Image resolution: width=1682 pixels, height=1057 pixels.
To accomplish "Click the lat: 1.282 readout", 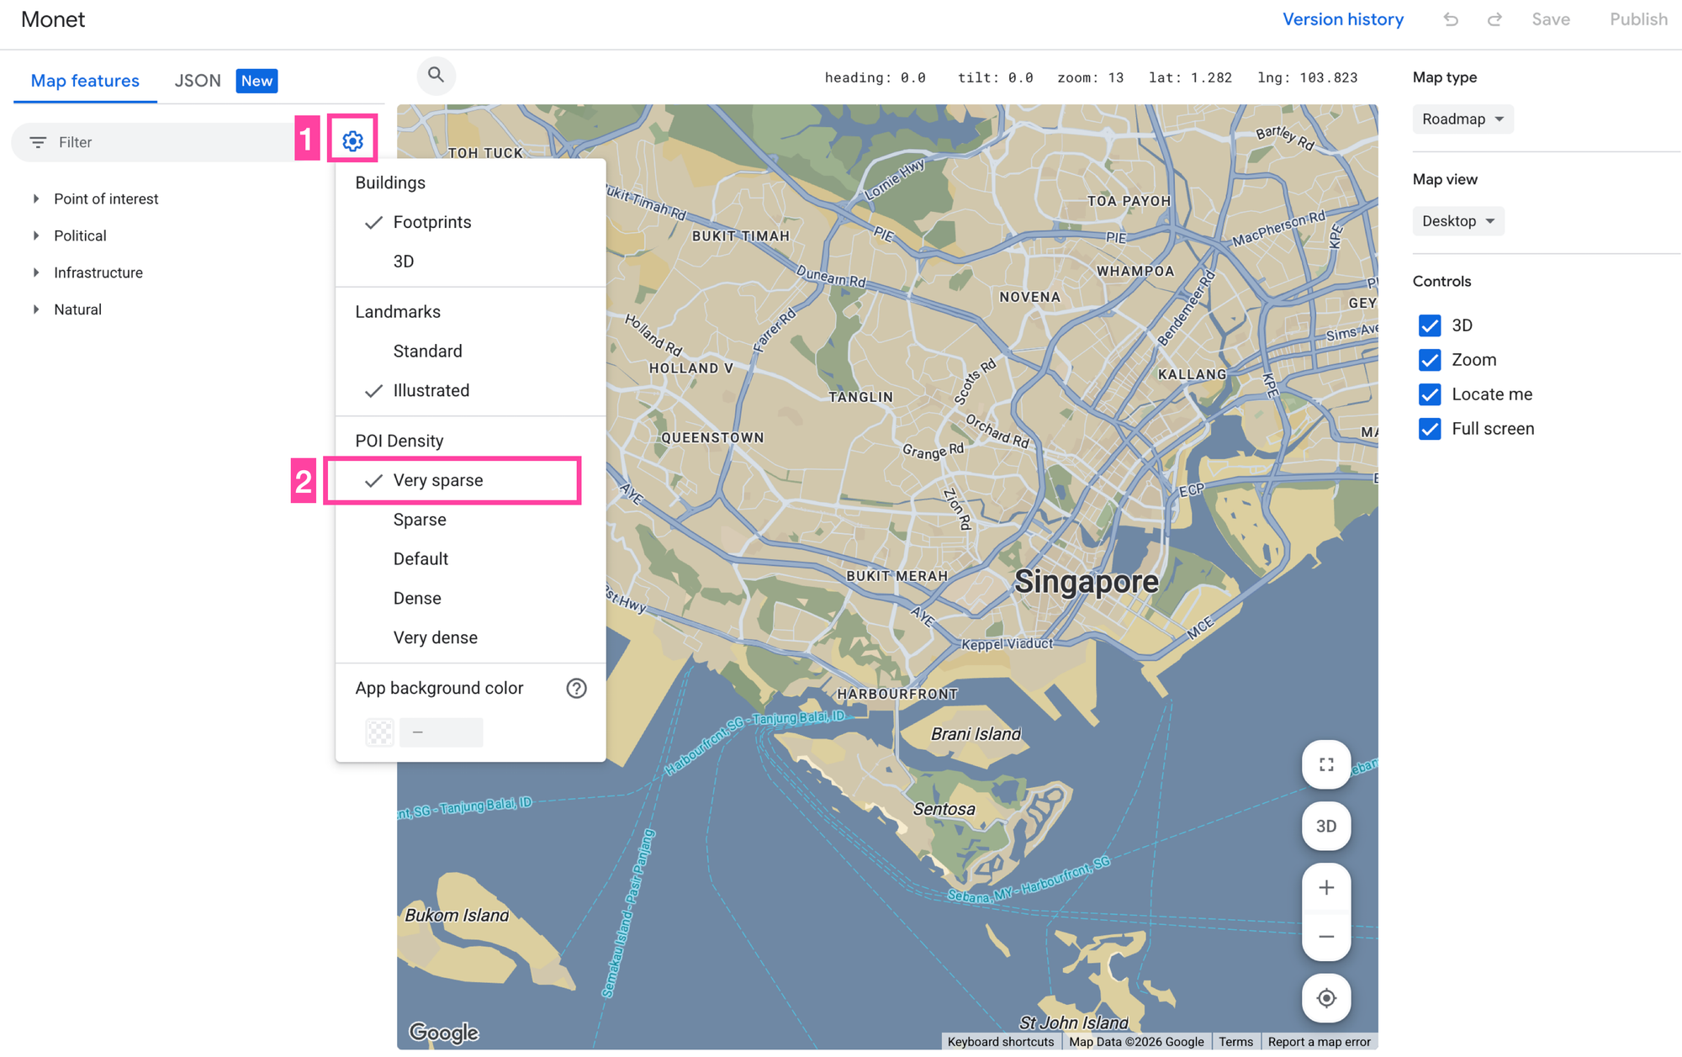I will (x=1190, y=77).
